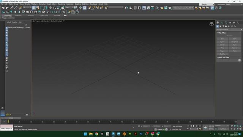Toggle the 3D Snaps icon
Image resolution: width=243 pixels, height=137 pixels.
coord(89,8)
